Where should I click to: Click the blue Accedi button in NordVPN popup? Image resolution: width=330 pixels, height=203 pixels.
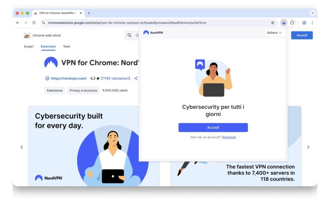click(x=213, y=127)
